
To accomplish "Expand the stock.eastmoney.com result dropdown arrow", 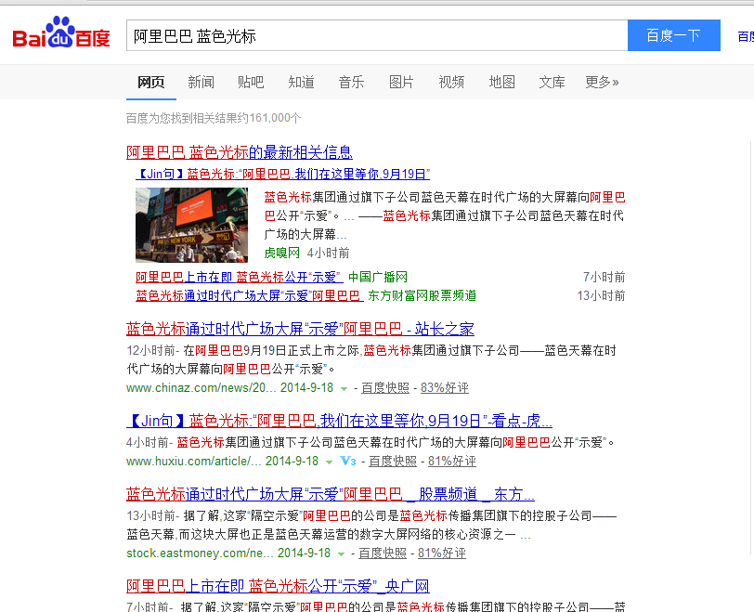I will coord(341,553).
